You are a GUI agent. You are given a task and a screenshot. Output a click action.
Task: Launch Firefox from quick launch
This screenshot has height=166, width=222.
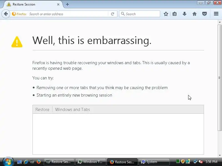click(38, 162)
